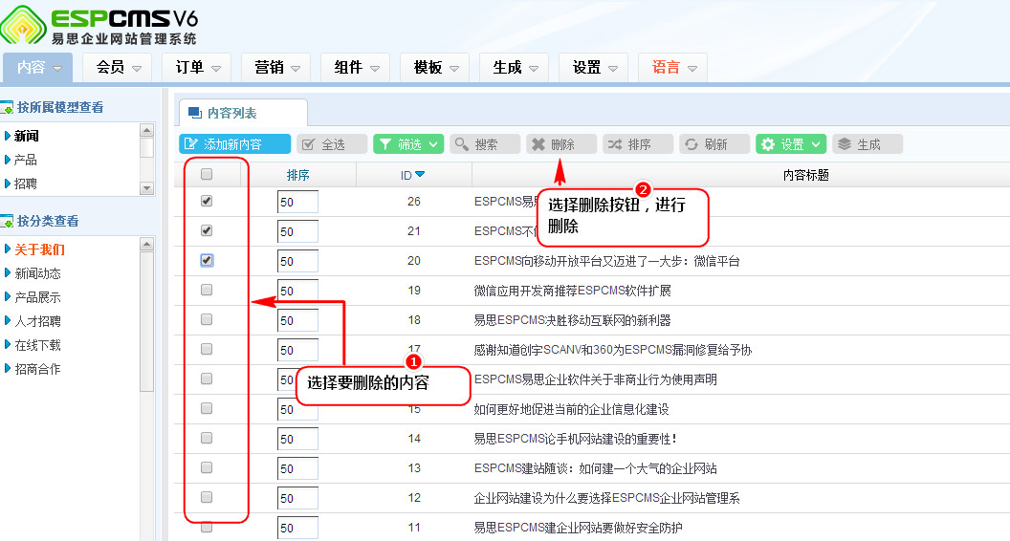Select 招聘 in the model list

(x=26, y=184)
